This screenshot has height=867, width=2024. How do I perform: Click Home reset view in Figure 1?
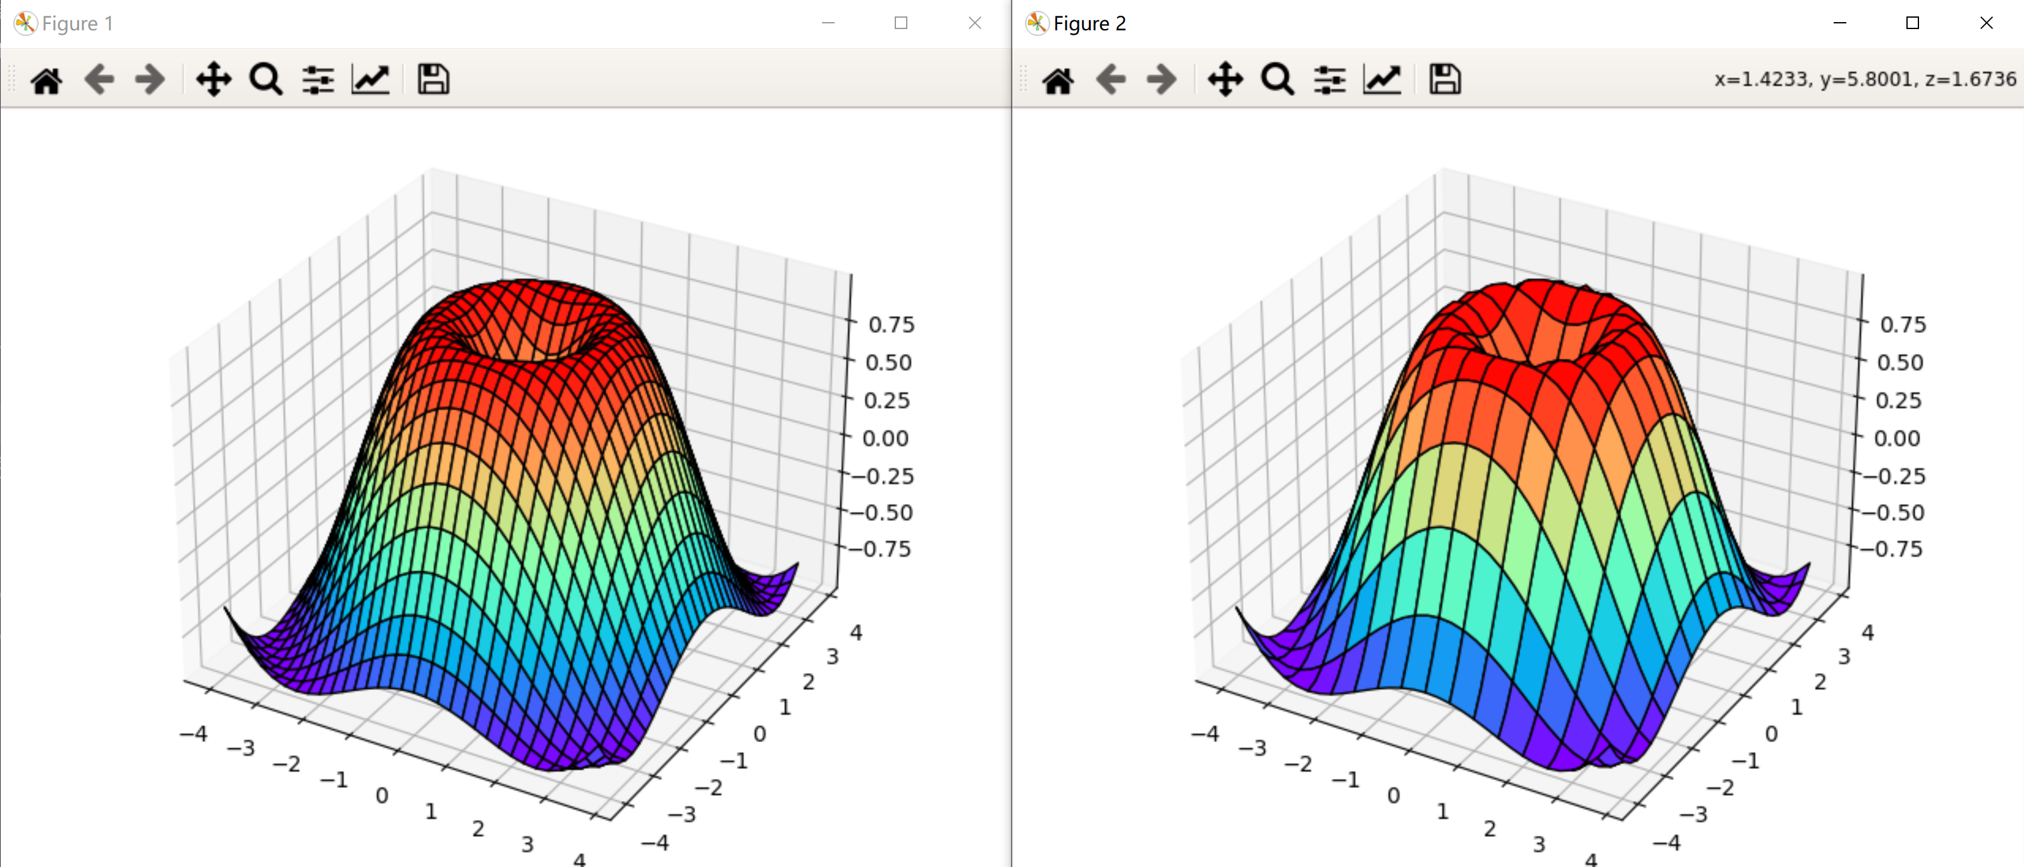coord(46,80)
